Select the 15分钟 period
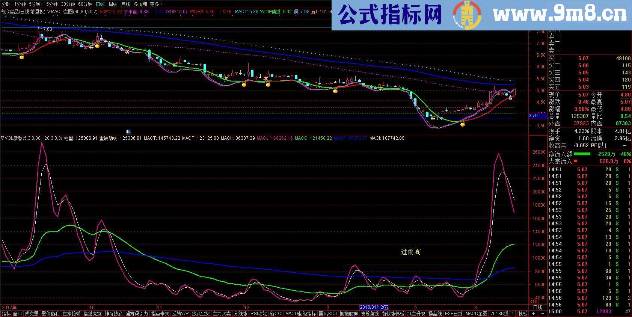The width and height of the screenshot is (632, 317). [50, 4]
